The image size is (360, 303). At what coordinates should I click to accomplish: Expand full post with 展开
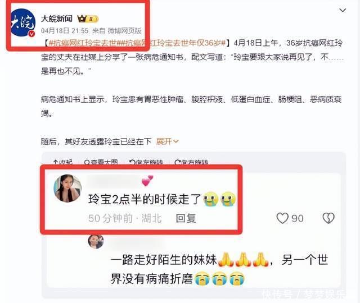167,141
